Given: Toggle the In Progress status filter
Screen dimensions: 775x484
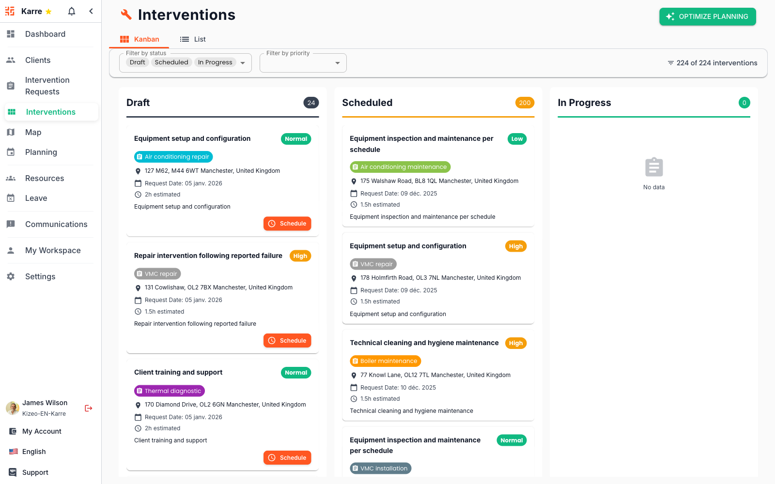Looking at the screenshot, I should pyautogui.click(x=215, y=62).
